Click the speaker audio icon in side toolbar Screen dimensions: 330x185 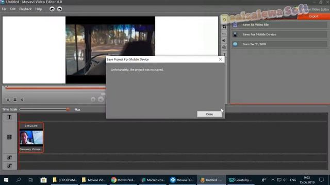pos(224,41)
